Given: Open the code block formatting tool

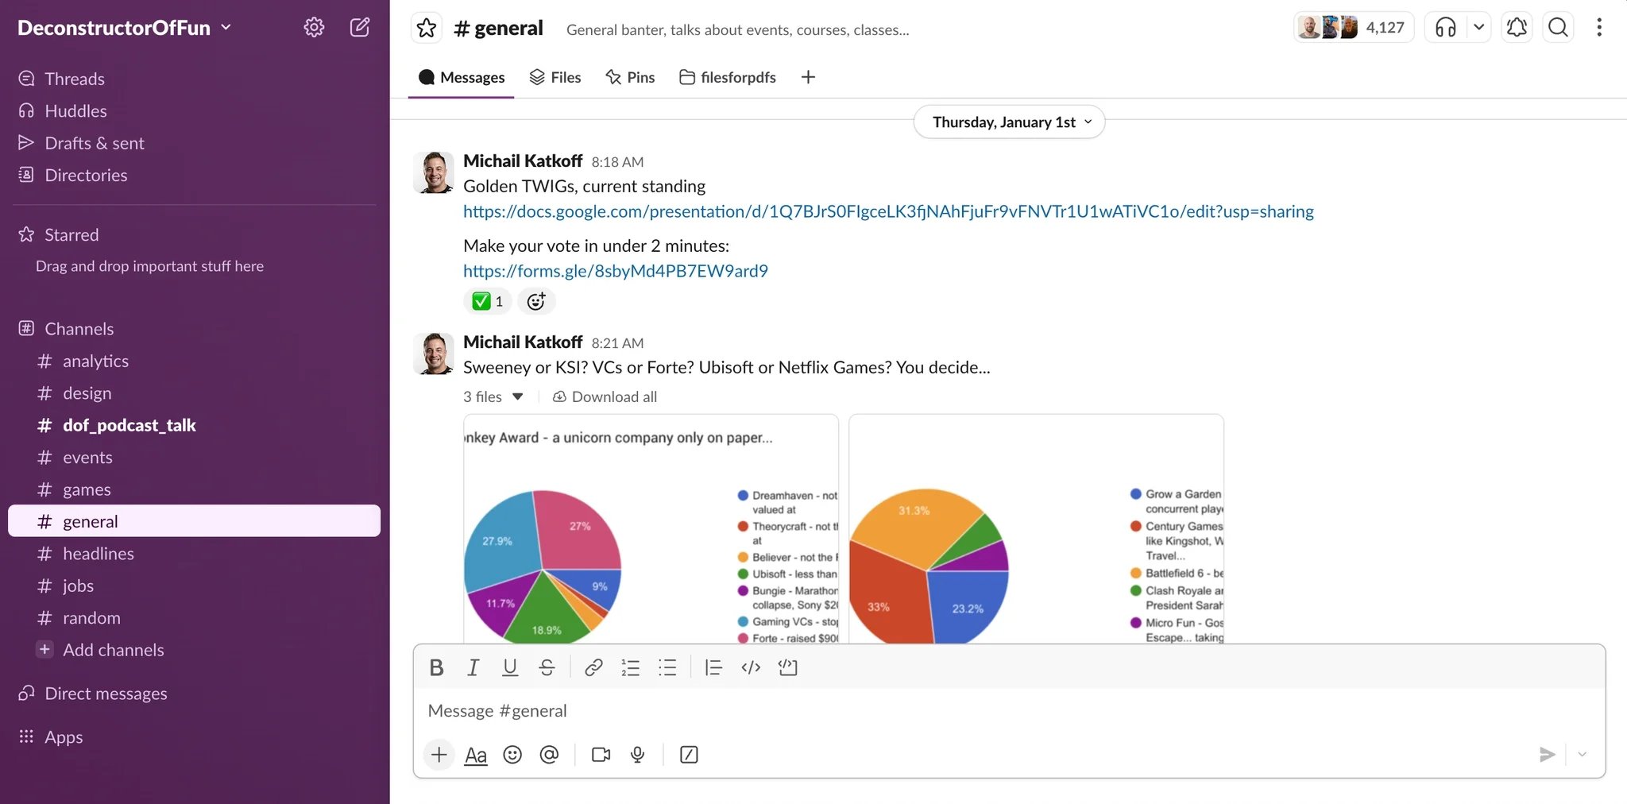Looking at the screenshot, I should click(787, 667).
